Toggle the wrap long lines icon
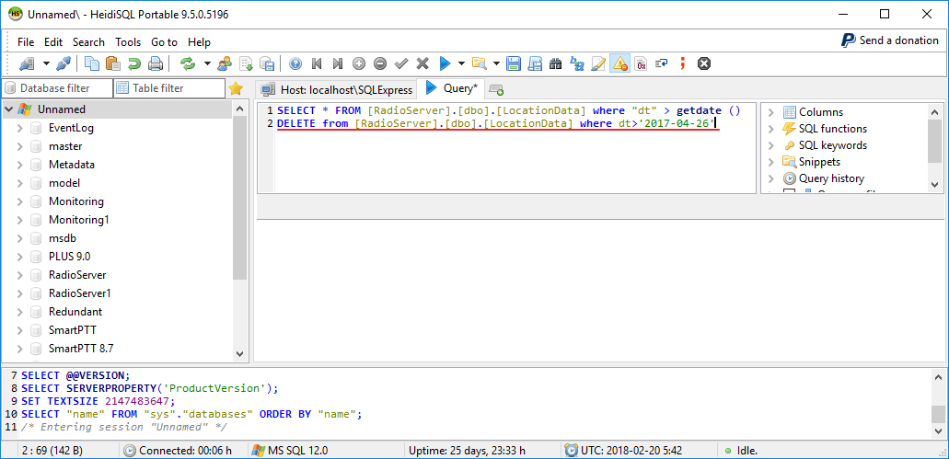The height and width of the screenshot is (459, 949). (x=662, y=63)
